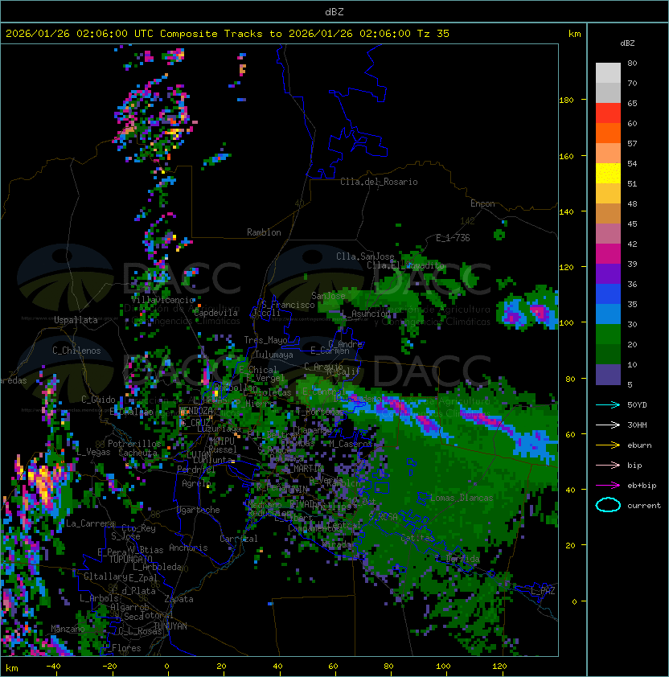
Task: Click the Villavicencio location label
Action: point(162,300)
